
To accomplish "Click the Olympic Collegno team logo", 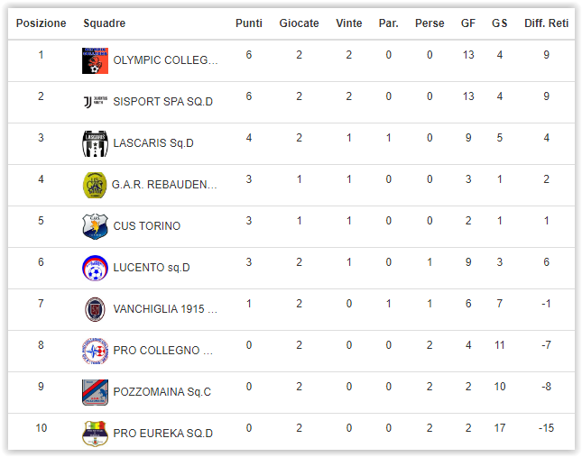I will 95,60.
